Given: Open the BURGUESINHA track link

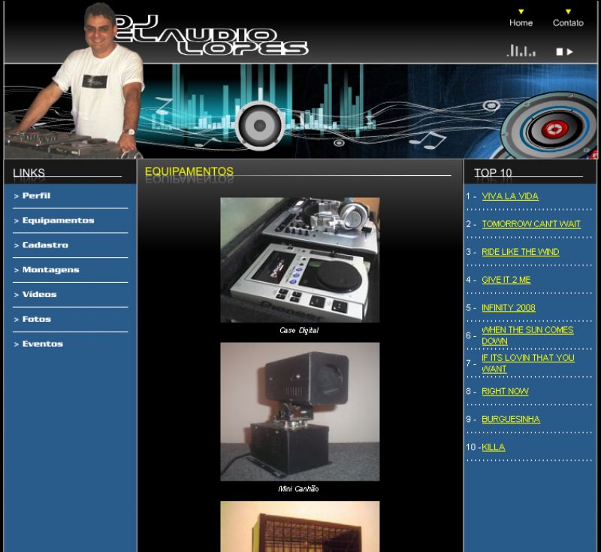Looking at the screenshot, I should (x=511, y=420).
